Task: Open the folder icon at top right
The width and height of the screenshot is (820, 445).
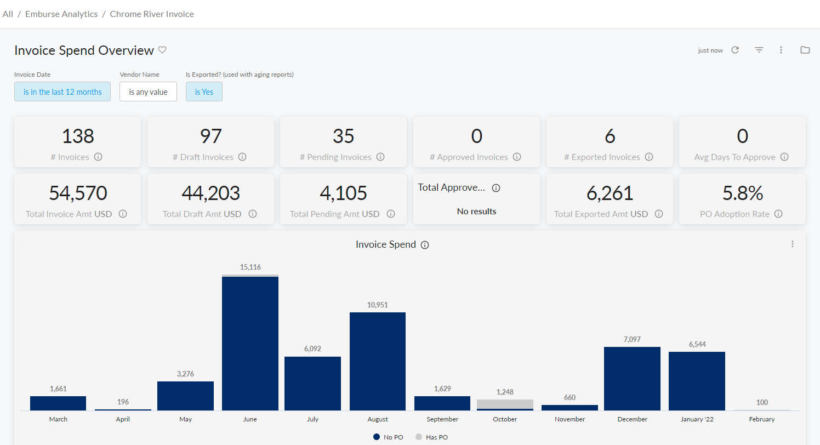Action: [805, 50]
